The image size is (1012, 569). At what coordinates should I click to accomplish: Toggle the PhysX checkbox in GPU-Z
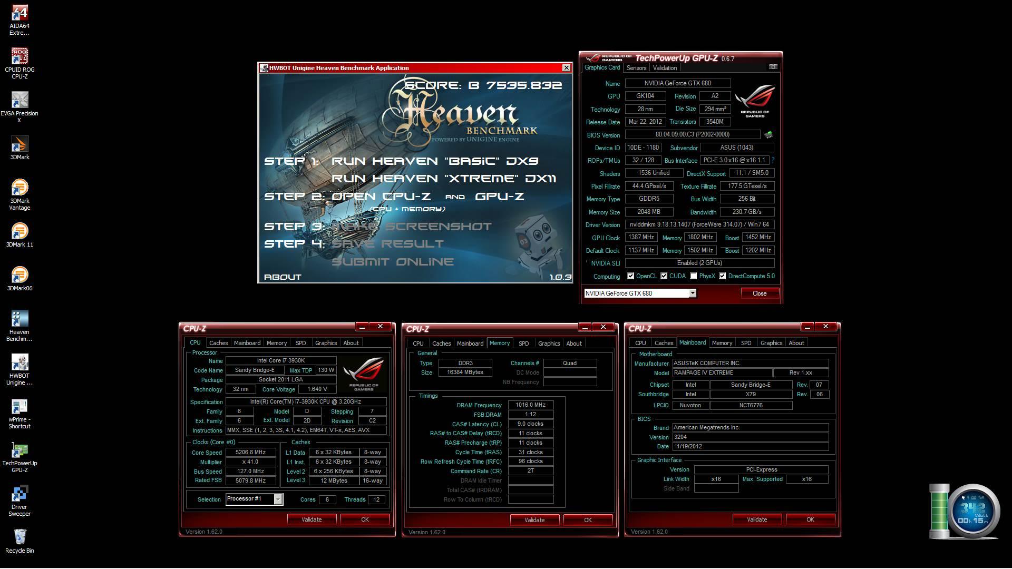pyautogui.click(x=694, y=276)
